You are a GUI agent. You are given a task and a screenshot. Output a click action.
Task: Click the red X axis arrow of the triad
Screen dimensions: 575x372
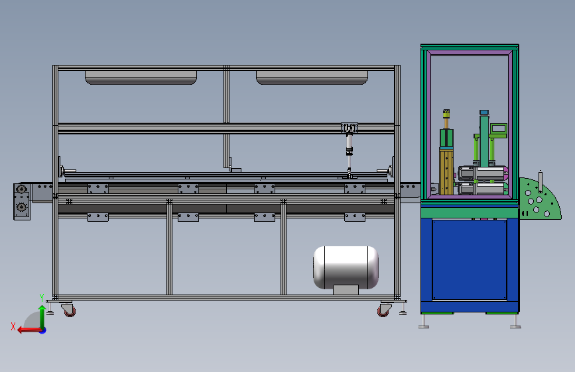[29, 330]
